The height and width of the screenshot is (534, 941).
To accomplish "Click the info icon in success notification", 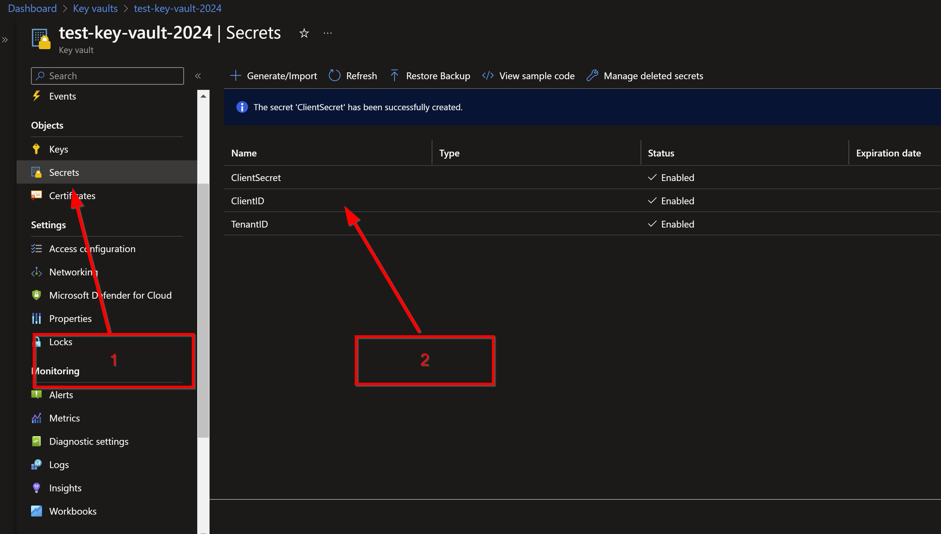I will [242, 107].
